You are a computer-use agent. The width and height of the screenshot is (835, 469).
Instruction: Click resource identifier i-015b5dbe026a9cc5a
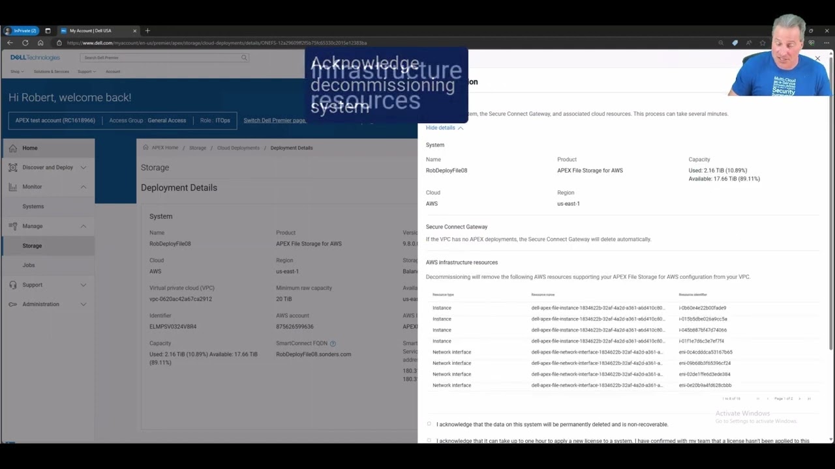[703, 319]
